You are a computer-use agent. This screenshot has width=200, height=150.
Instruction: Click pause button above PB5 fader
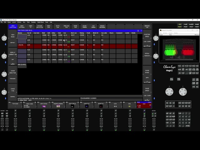(x=72, y=116)
